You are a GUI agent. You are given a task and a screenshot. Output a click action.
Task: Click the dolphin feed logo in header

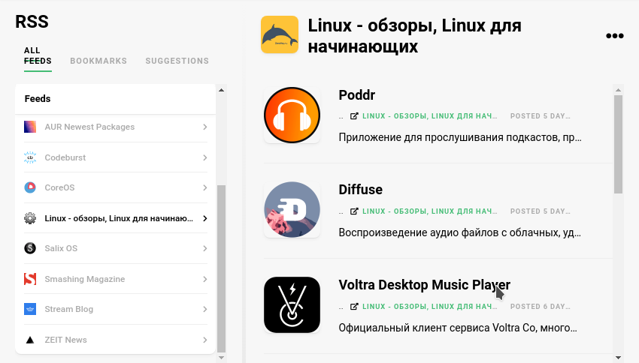click(x=280, y=34)
